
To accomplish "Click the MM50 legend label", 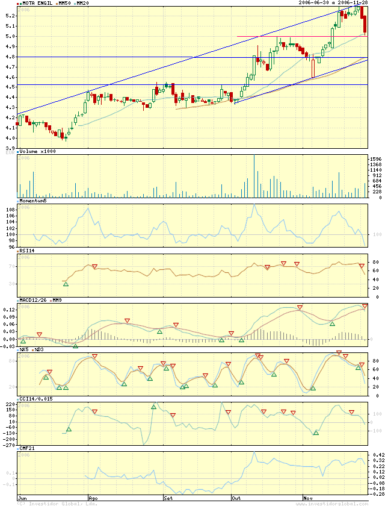I will [64, 3].
